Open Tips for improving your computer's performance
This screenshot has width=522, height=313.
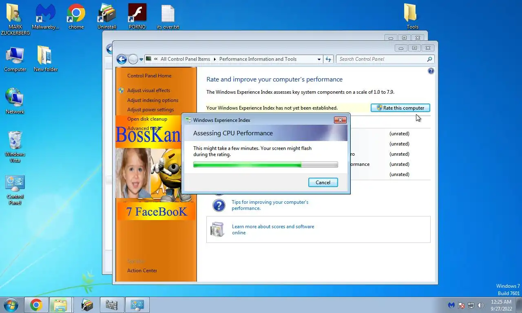point(270,205)
